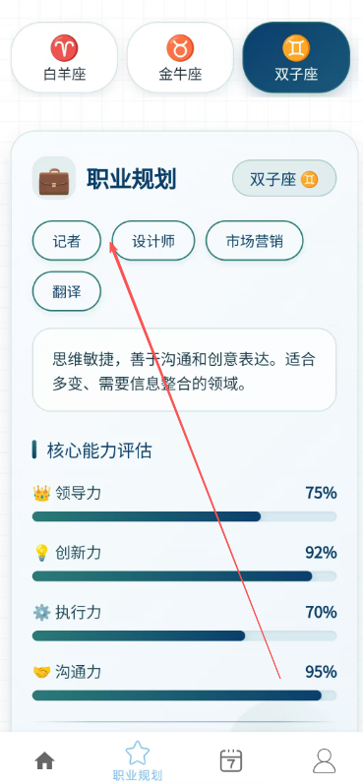The width and height of the screenshot is (363, 784).
Task: Tap the star 职业规划 navigation icon
Action: point(138,753)
